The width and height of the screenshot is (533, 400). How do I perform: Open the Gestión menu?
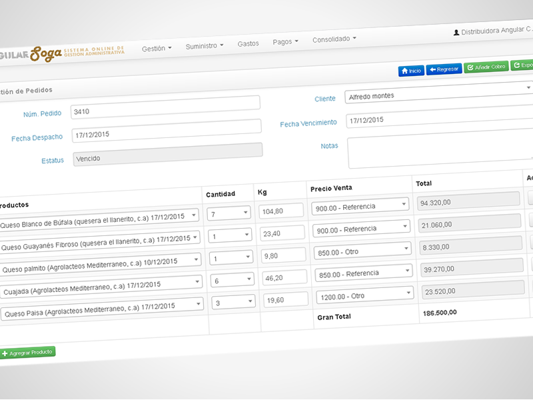[x=157, y=49]
